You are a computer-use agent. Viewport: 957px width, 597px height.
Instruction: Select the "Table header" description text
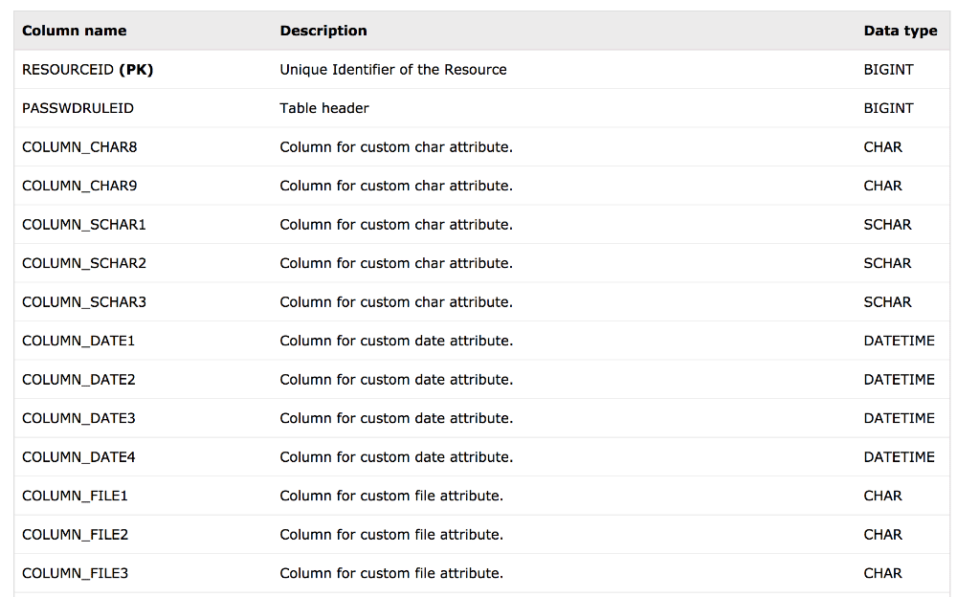[x=324, y=108]
